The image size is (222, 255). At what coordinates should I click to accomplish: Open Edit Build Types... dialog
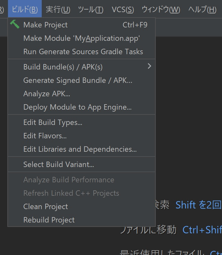click(x=53, y=122)
